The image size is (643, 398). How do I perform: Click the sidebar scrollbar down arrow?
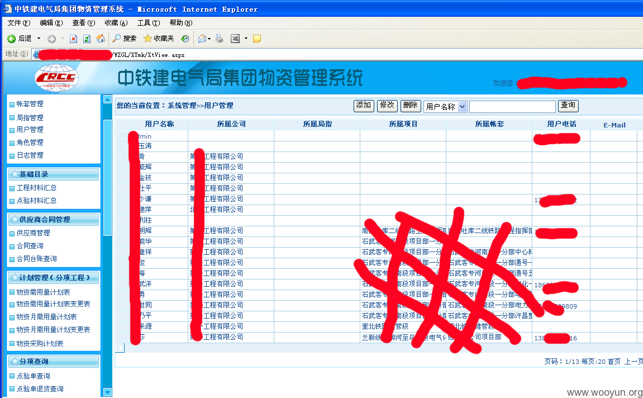107,392
